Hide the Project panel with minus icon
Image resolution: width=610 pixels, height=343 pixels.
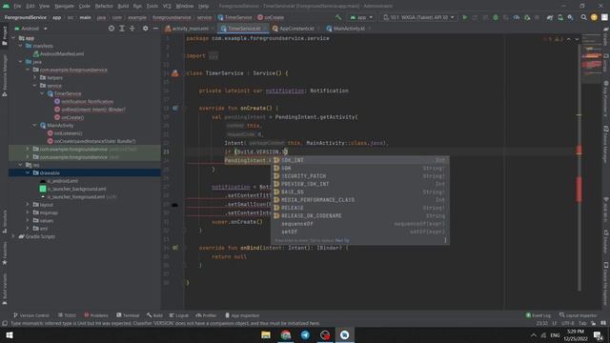click(155, 29)
